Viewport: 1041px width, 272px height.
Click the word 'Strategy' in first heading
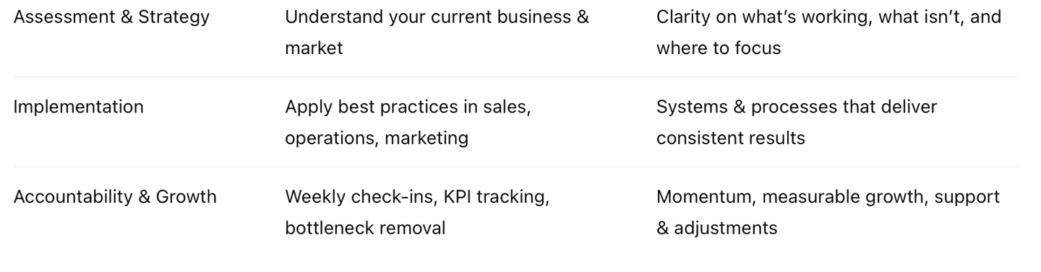coord(174,17)
